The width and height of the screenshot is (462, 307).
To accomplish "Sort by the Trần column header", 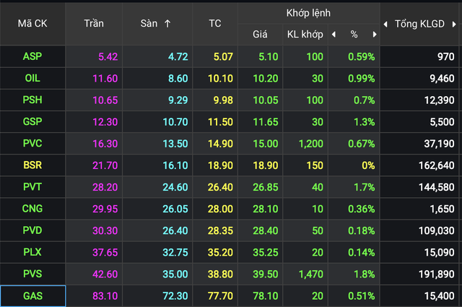I will click(93, 23).
